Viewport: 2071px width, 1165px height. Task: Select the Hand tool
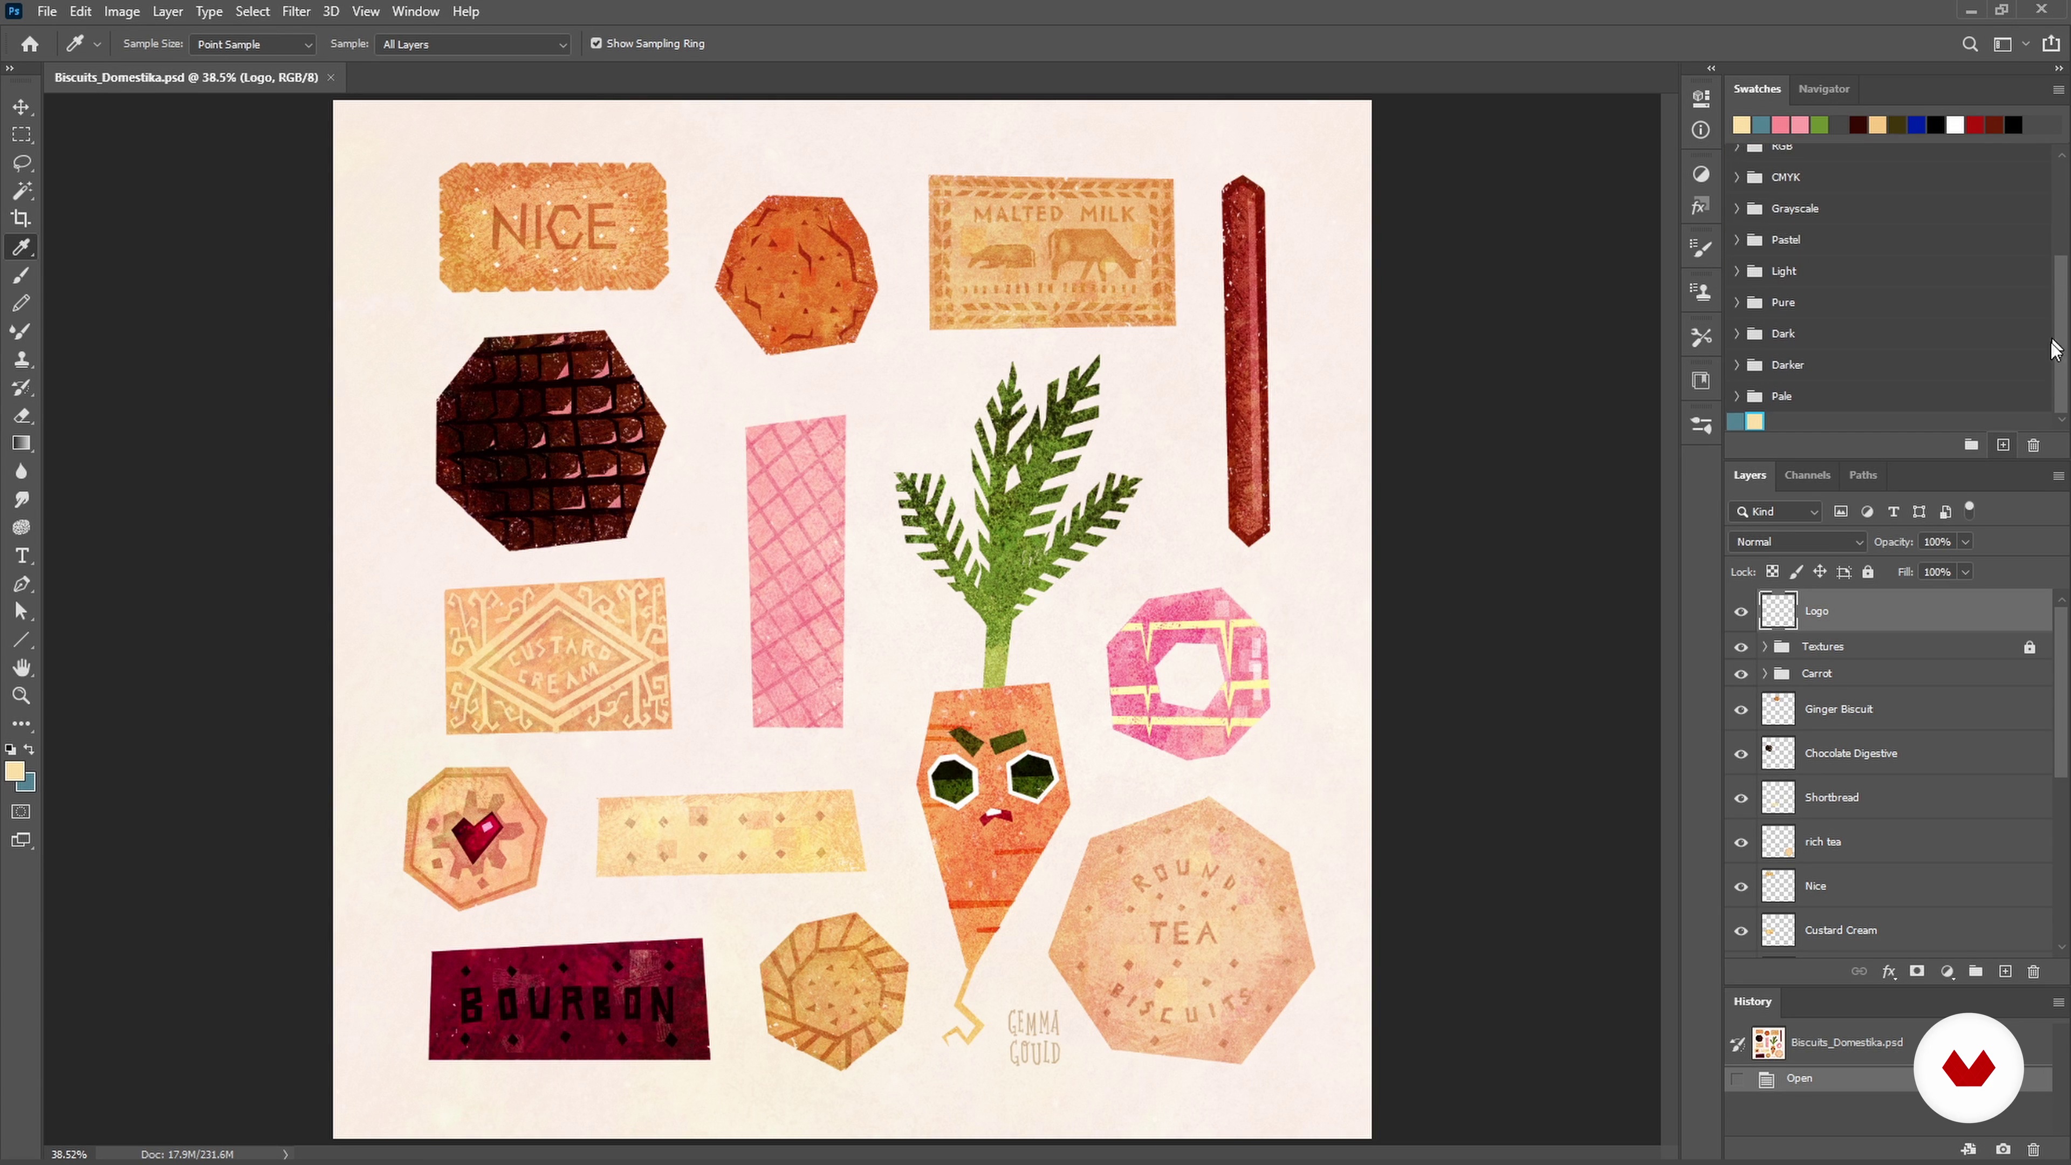pos(22,668)
